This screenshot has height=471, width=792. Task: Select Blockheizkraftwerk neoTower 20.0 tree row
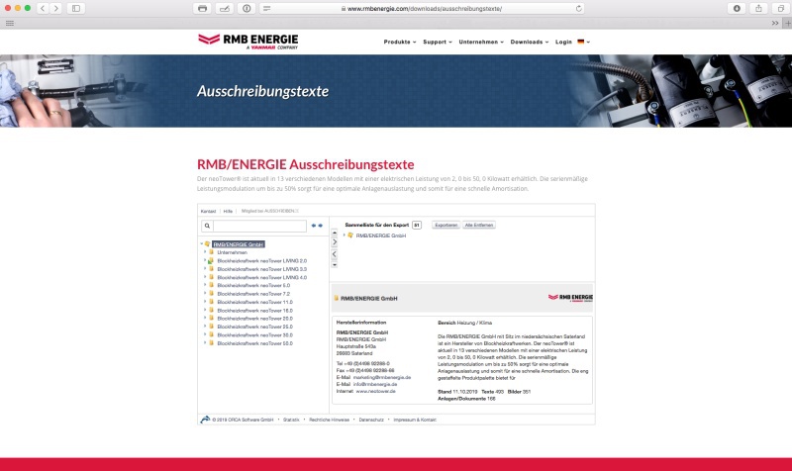254,319
